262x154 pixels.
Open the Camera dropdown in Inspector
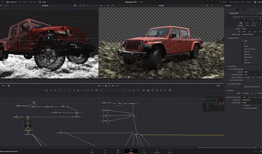click(x=252, y=29)
